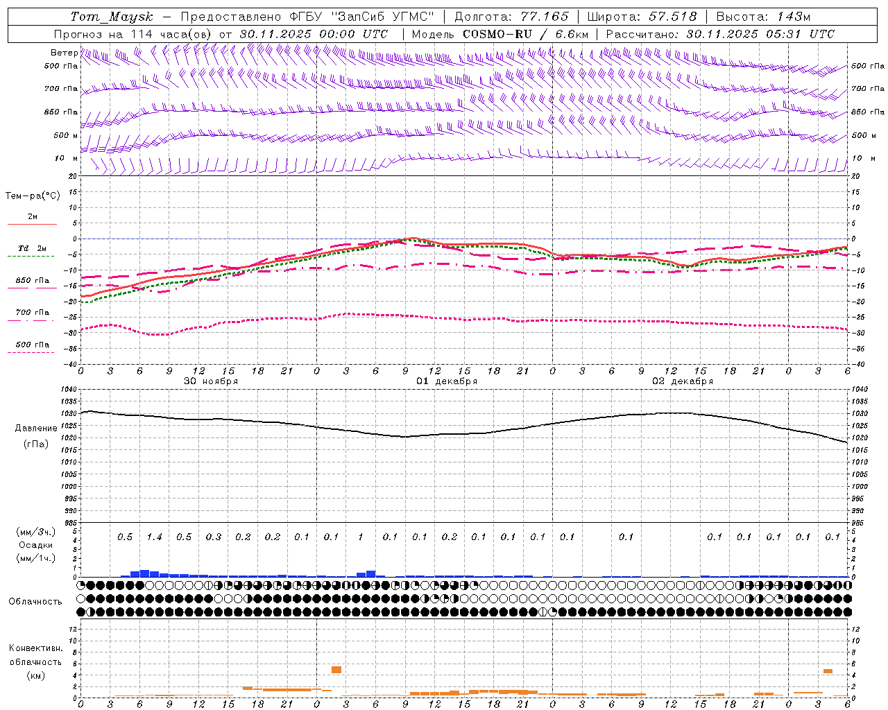The width and height of the screenshot is (888, 710).
Task: Click the 850 гПа temperature legend entry
Action: tap(33, 281)
